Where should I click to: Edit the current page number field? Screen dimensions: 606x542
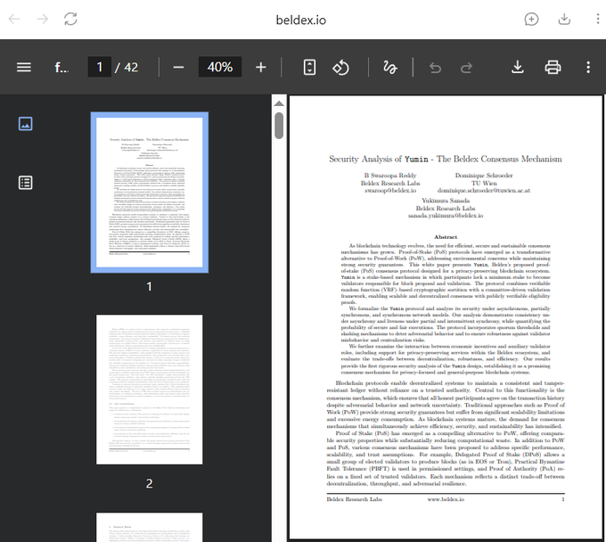(100, 67)
